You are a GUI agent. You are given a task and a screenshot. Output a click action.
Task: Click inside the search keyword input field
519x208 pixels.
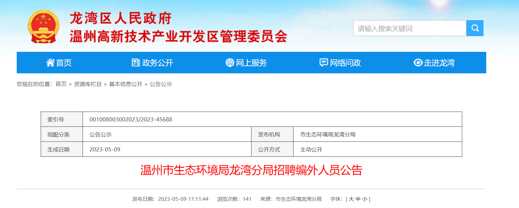coord(409,28)
